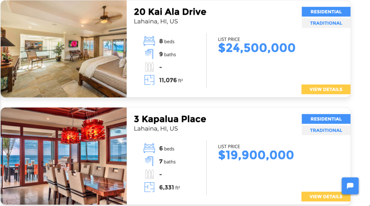Image resolution: width=370 pixels, height=206 pixels.
Task: View details for 3 Kapalua Place
Action: [x=326, y=196]
